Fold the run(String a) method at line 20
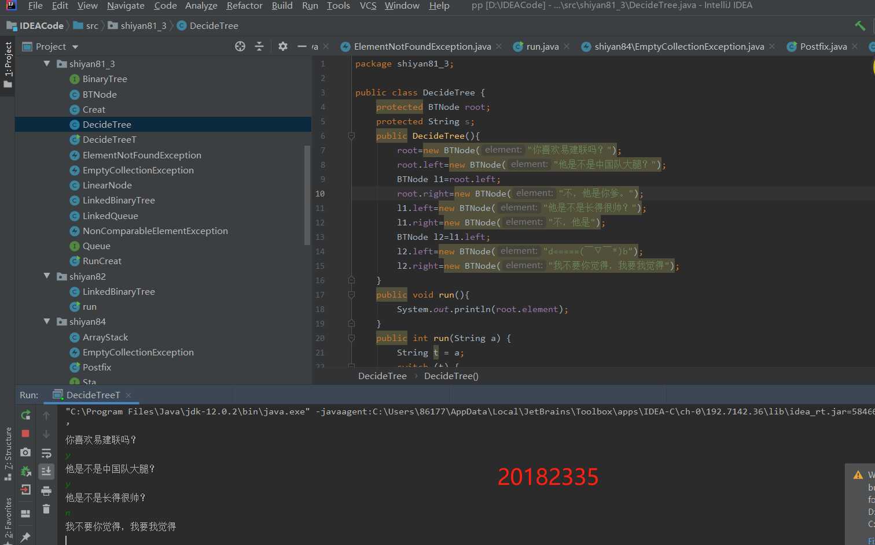 [x=351, y=338]
